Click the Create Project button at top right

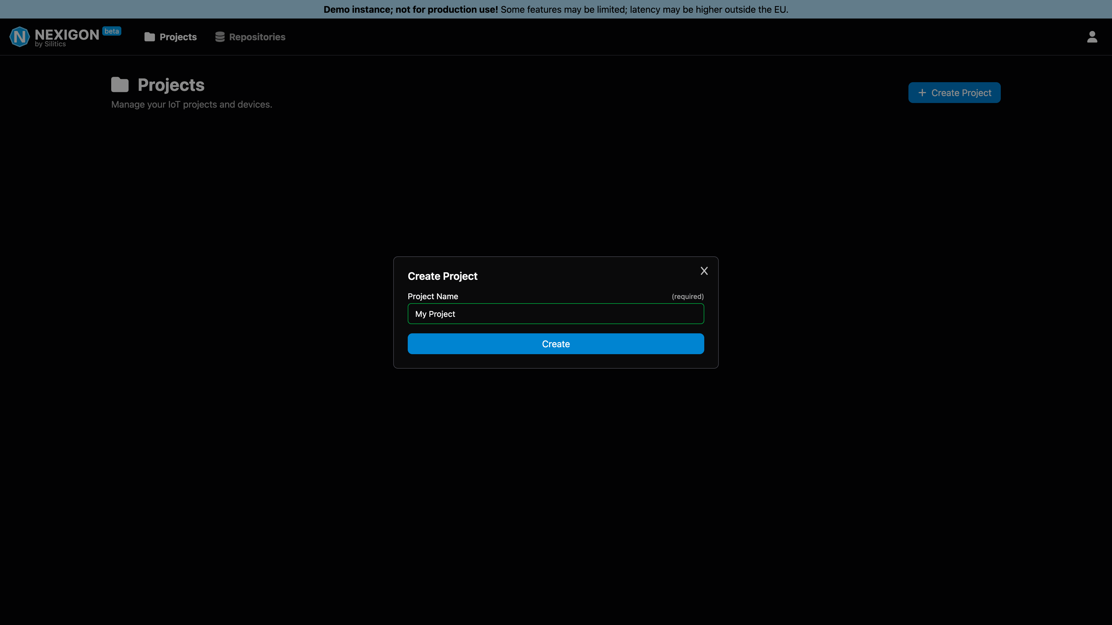954,93
